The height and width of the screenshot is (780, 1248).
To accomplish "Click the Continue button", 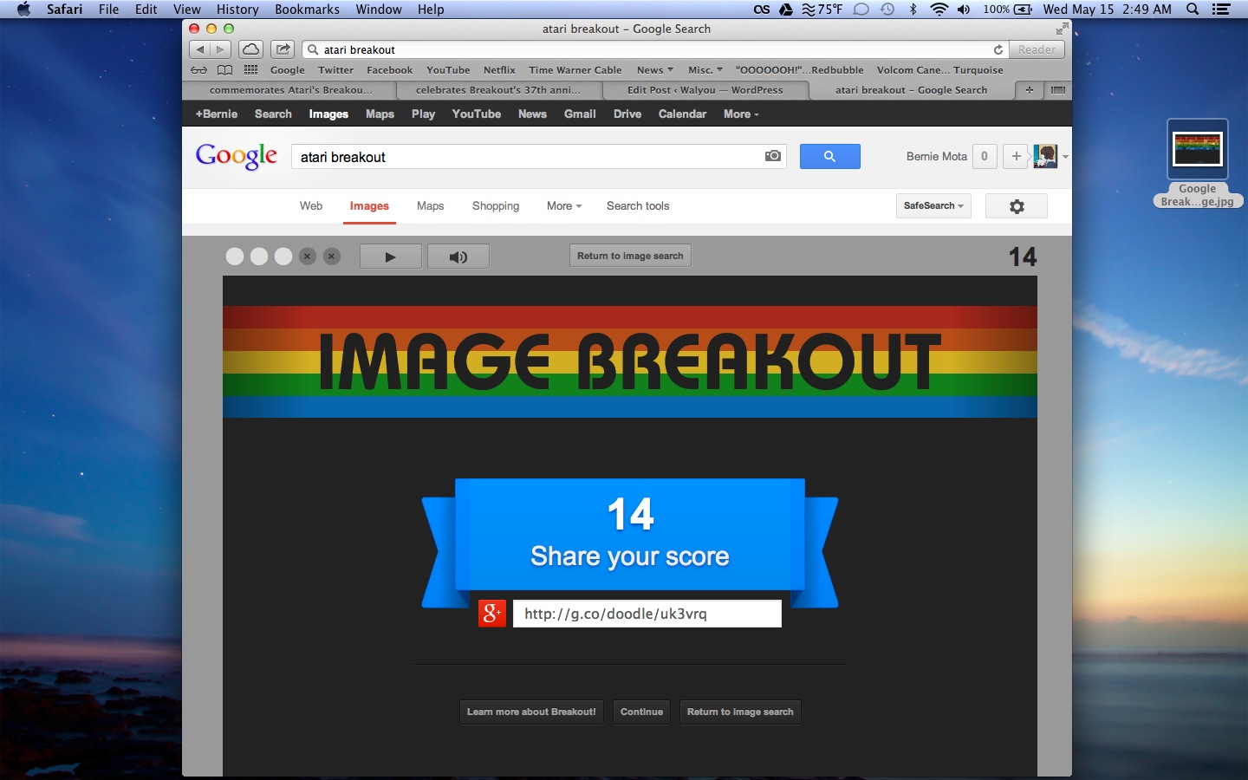I will coord(641,712).
